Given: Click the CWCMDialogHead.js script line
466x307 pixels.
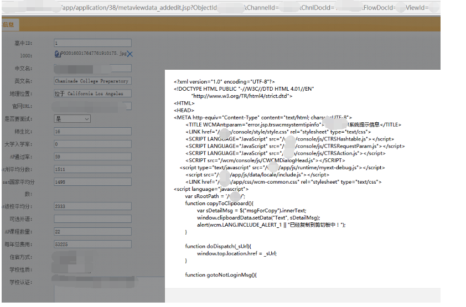Looking at the screenshot, I should click(266, 160).
